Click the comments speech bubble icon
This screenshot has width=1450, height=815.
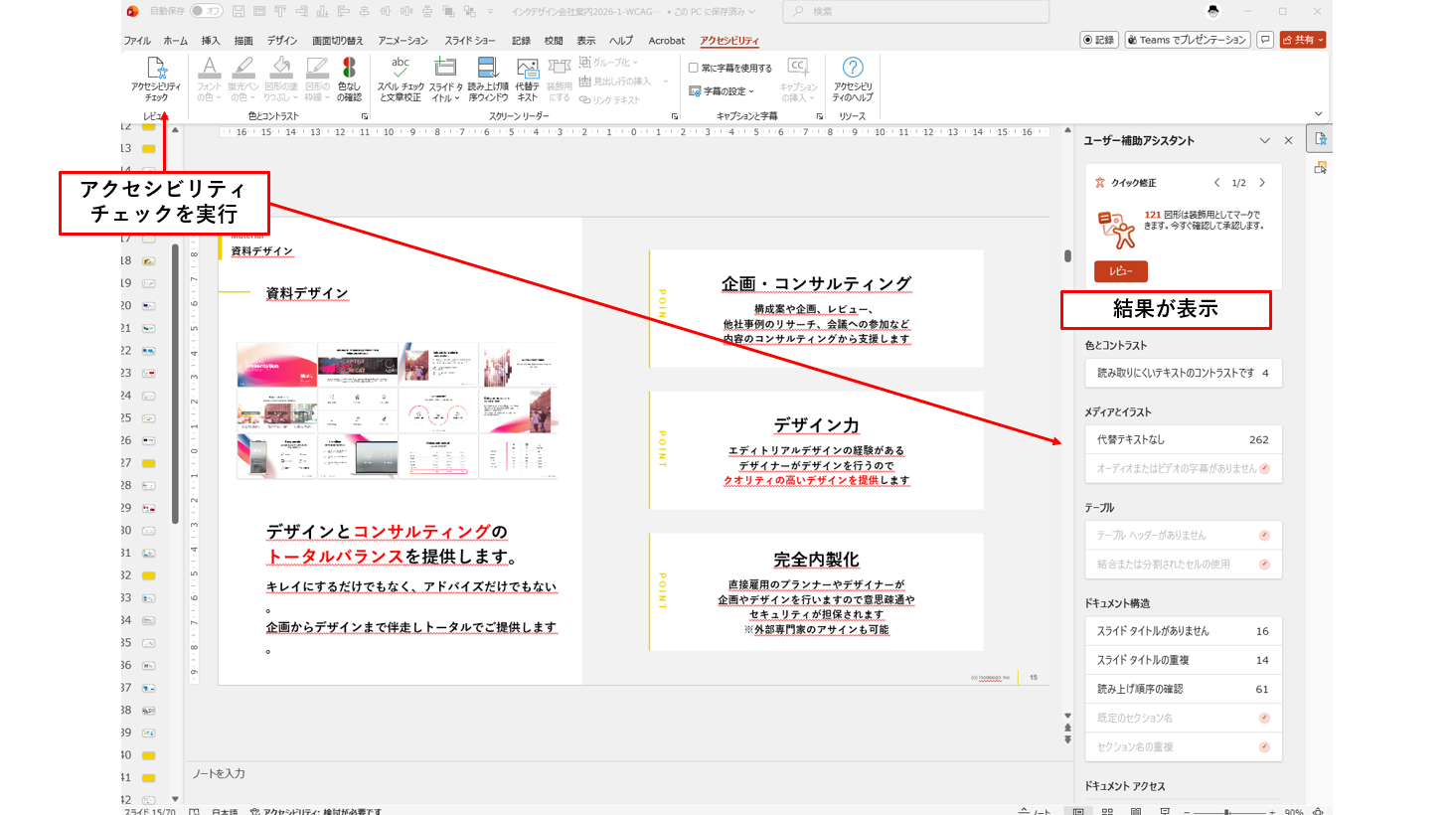(1265, 40)
